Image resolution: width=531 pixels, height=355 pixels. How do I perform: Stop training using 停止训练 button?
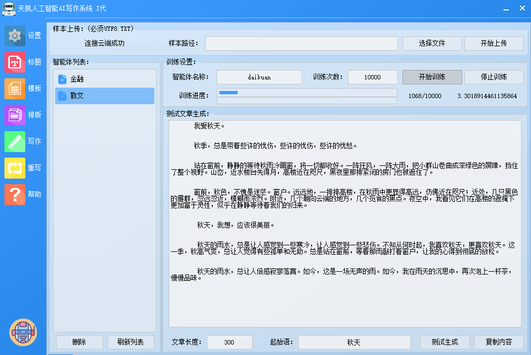494,77
